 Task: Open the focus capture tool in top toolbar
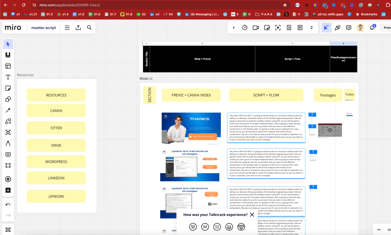point(278,27)
